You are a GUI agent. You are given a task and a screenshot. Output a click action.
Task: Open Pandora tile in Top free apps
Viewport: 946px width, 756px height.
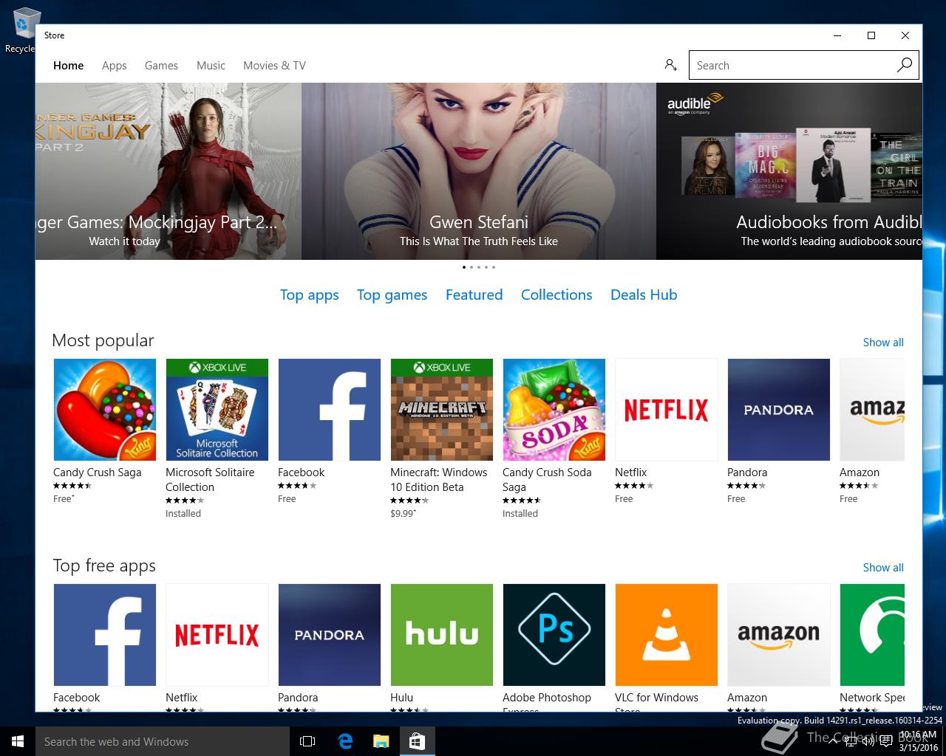click(330, 635)
